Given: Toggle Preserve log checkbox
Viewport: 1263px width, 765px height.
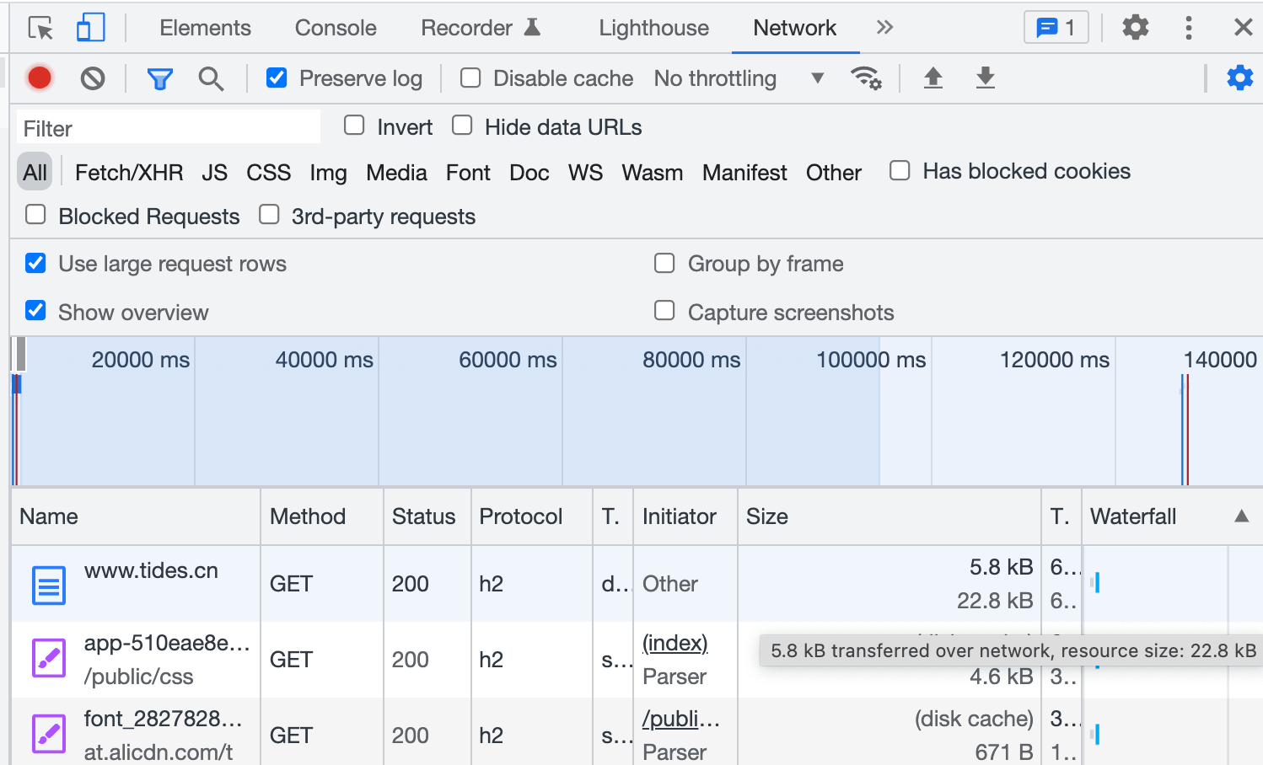Looking at the screenshot, I should (x=277, y=78).
